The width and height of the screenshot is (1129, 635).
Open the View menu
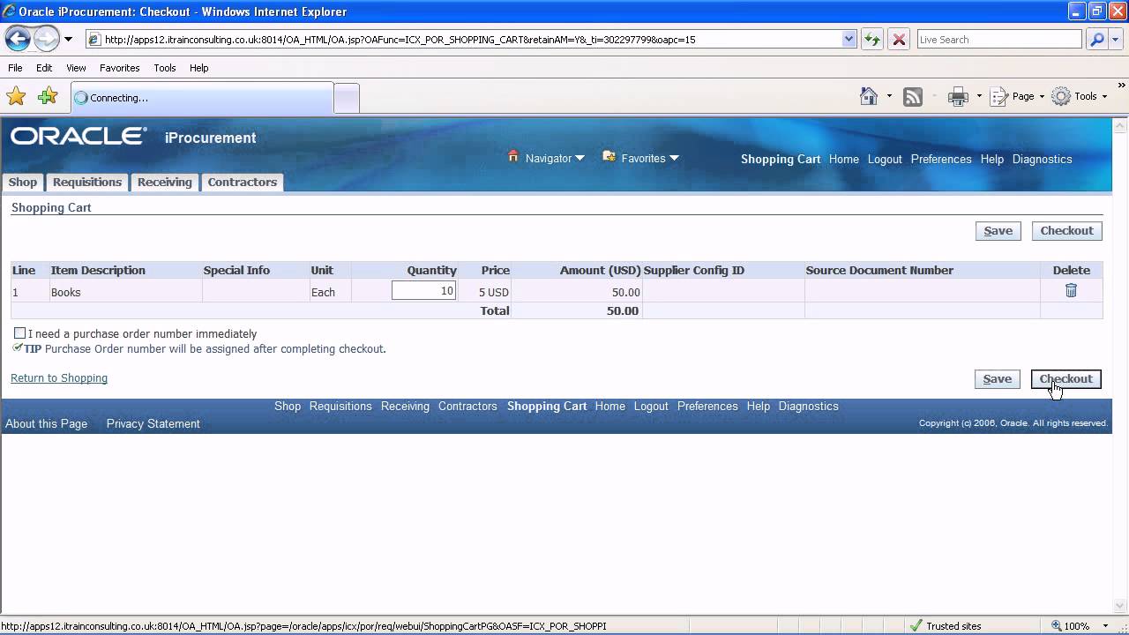coord(76,68)
